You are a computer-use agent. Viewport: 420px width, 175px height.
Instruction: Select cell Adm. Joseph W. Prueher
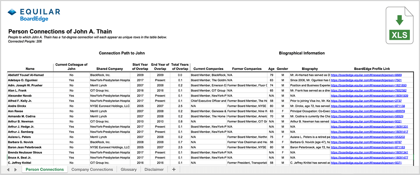click(30, 85)
